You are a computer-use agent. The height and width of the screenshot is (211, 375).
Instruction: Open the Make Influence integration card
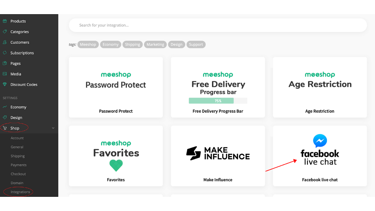click(218, 156)
